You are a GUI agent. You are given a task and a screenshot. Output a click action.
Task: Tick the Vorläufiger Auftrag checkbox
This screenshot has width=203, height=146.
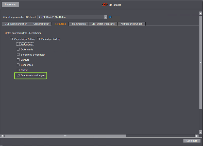[39, 39]
